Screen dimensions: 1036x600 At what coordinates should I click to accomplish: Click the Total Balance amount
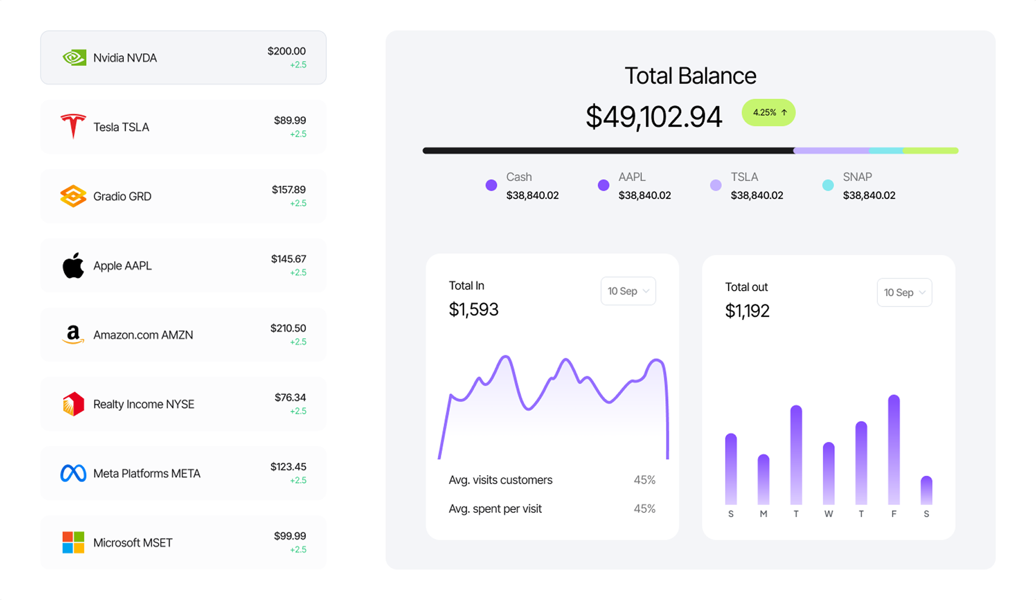tap(654, 115)
